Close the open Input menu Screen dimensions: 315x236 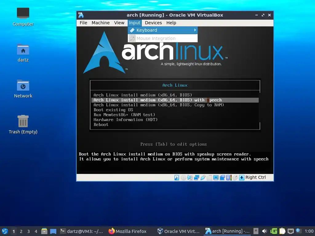tap(134, 23)
